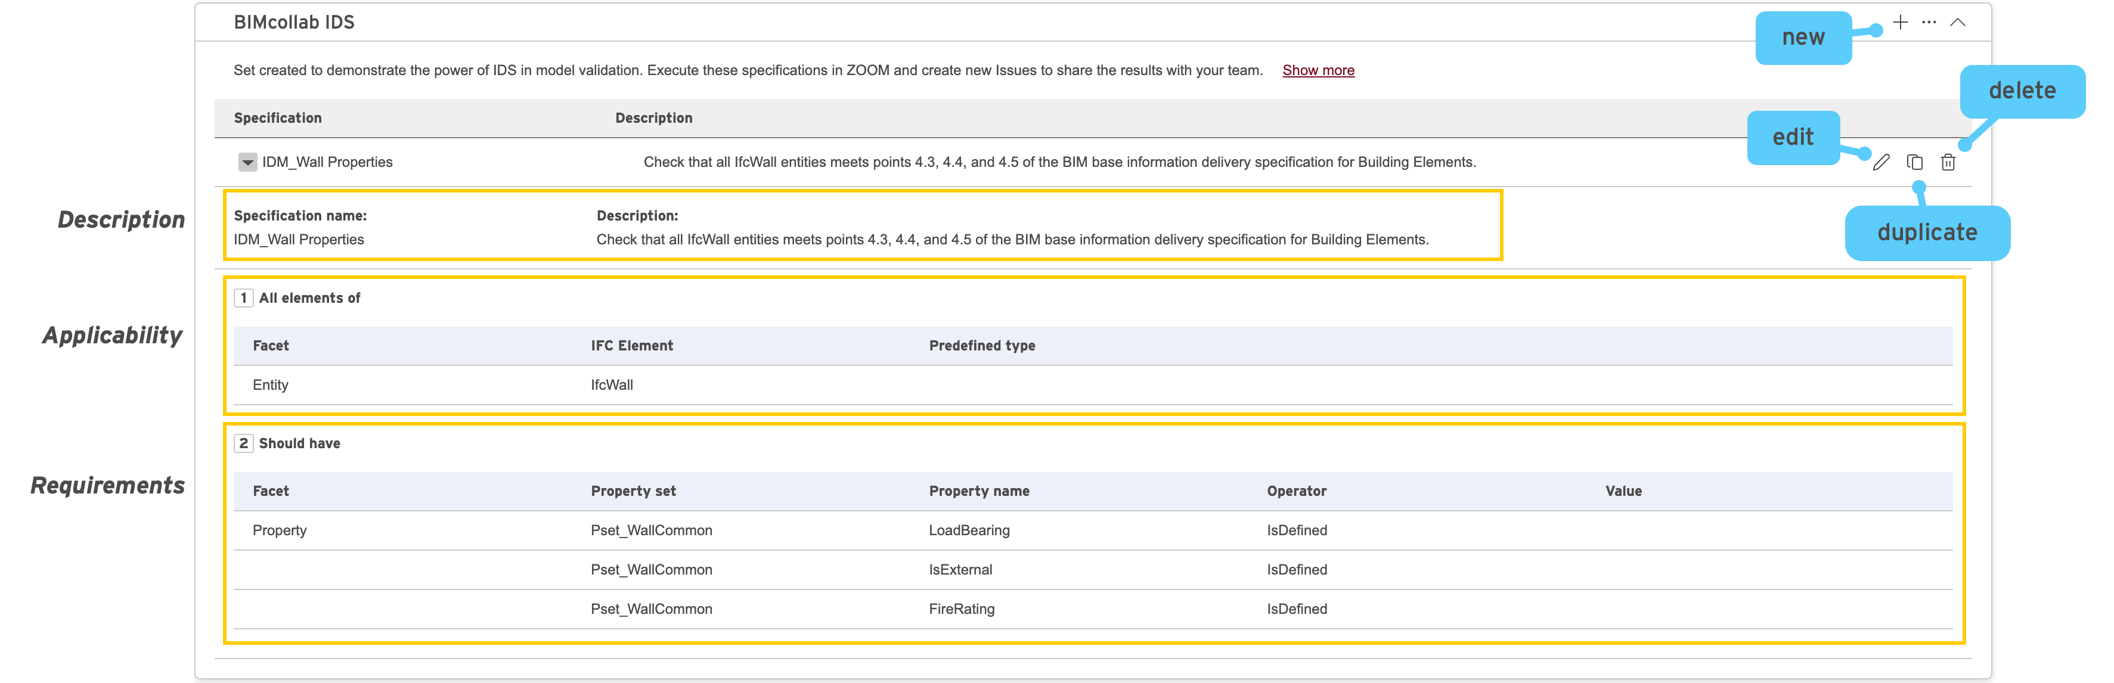Select the IDM_Wall Properties specification row name
This screenshot has width=2114, height=683.
pos(327,162)
